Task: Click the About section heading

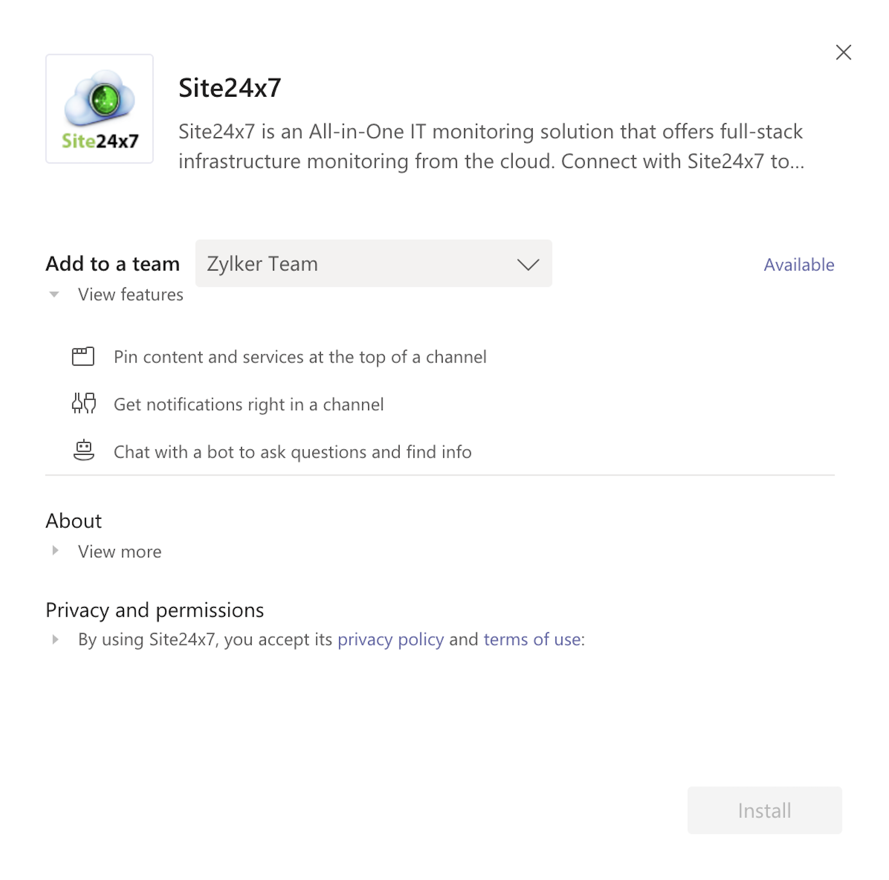Action: click(74, 521)
